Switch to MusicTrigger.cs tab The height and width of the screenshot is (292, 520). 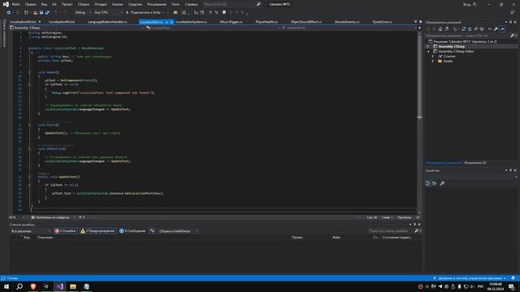coord(231,22)
